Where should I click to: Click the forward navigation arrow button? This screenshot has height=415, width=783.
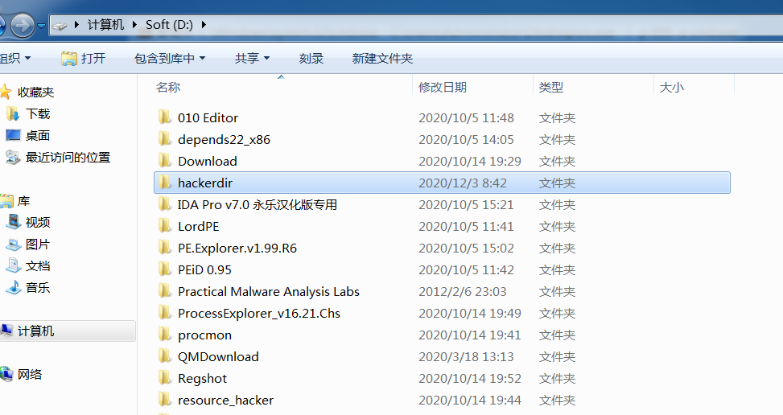coord(23,25)
